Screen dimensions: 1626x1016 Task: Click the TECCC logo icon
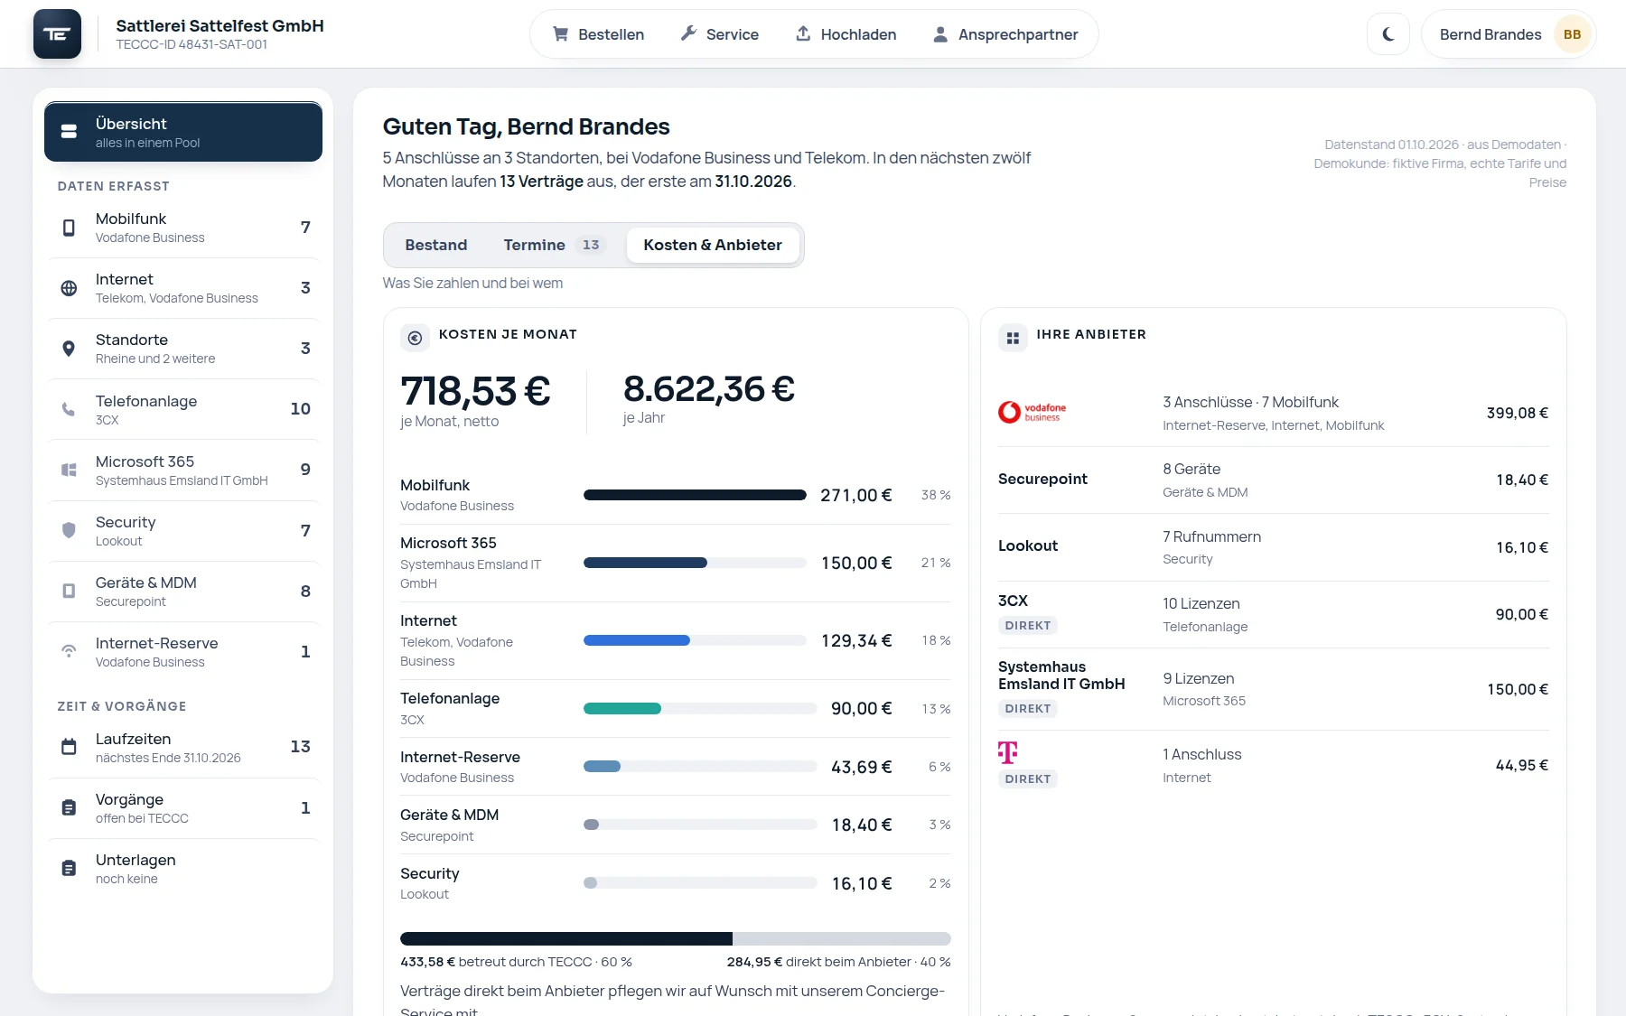pos(57,34)
